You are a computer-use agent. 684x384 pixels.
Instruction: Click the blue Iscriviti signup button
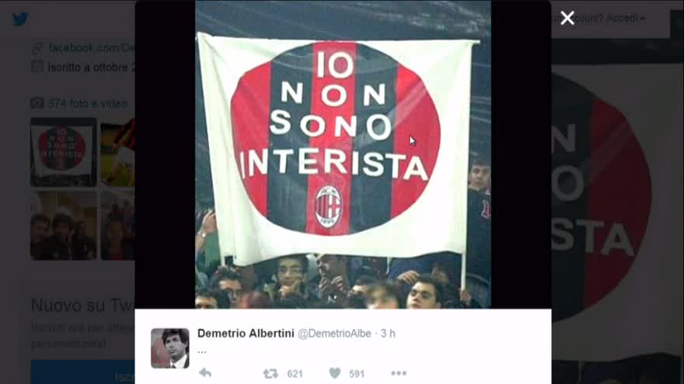click(x=83, y=372)
